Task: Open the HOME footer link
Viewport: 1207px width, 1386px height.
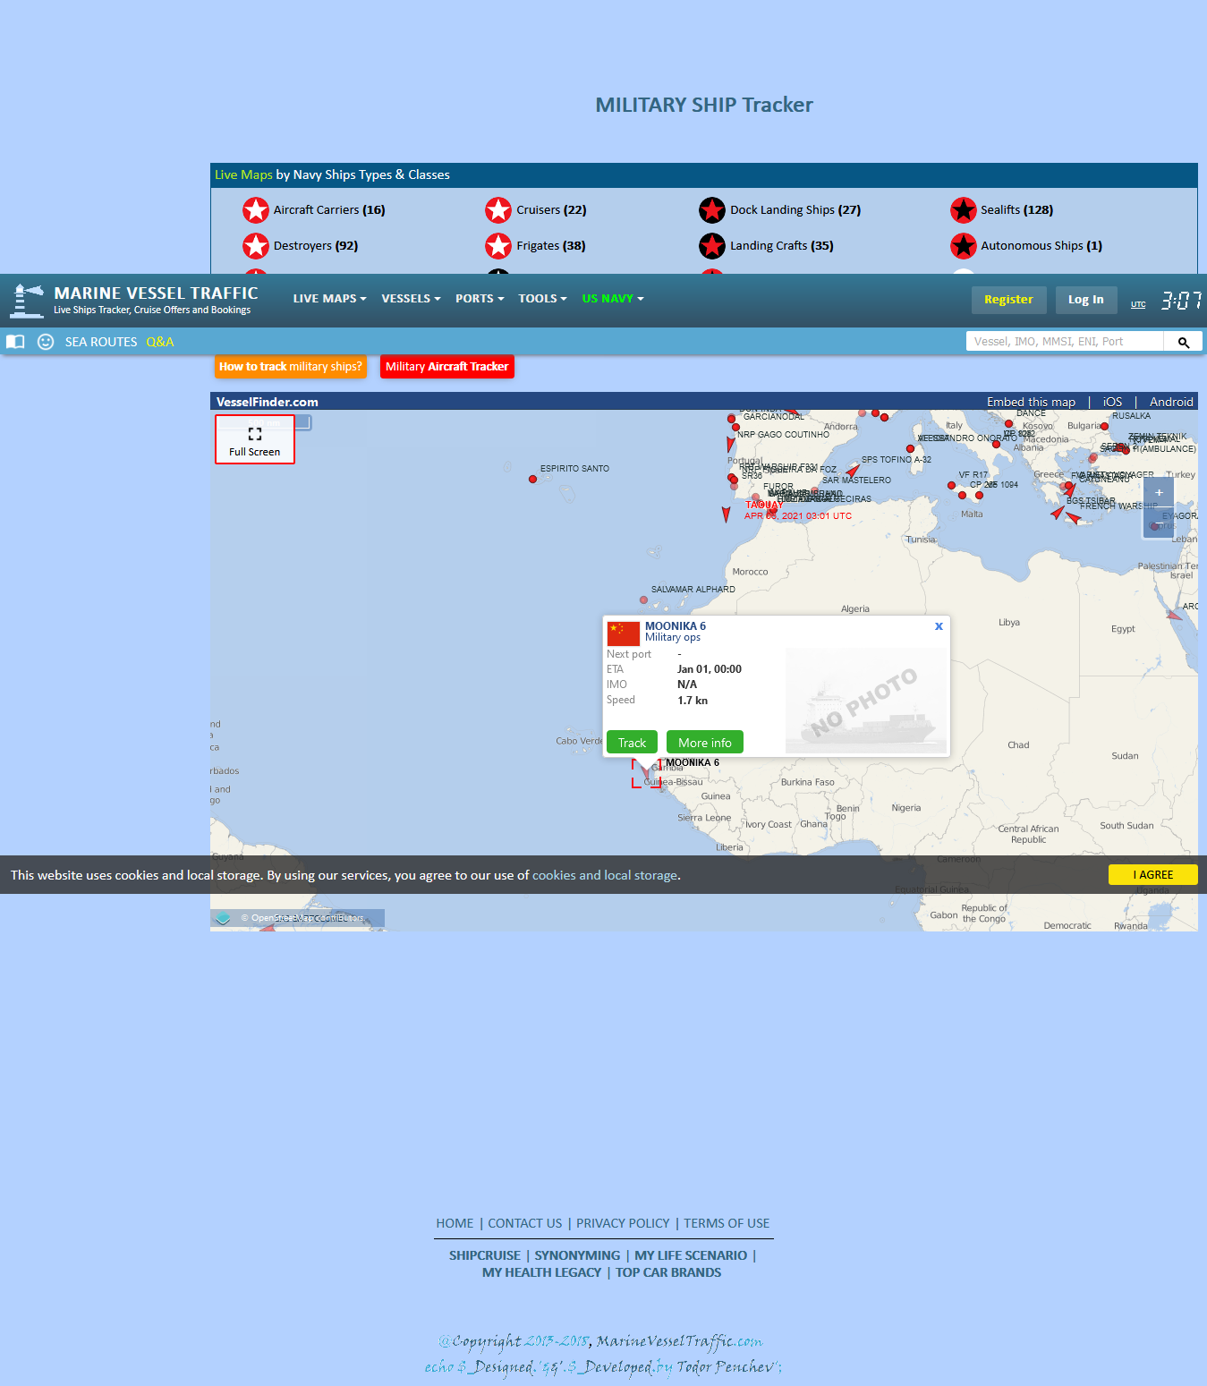Action: pyautogui.click(x=455, y=1223)
